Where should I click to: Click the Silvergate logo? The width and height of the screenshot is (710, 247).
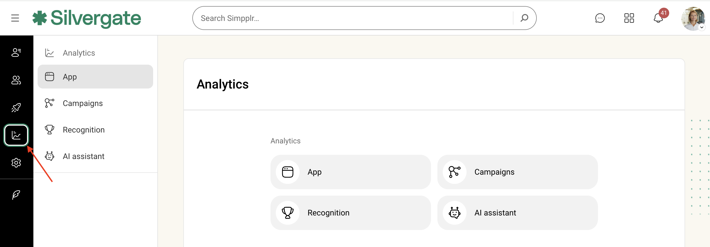coord(87,18)
